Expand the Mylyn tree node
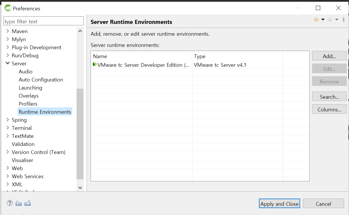349x215 pixels. click(8, 39)
